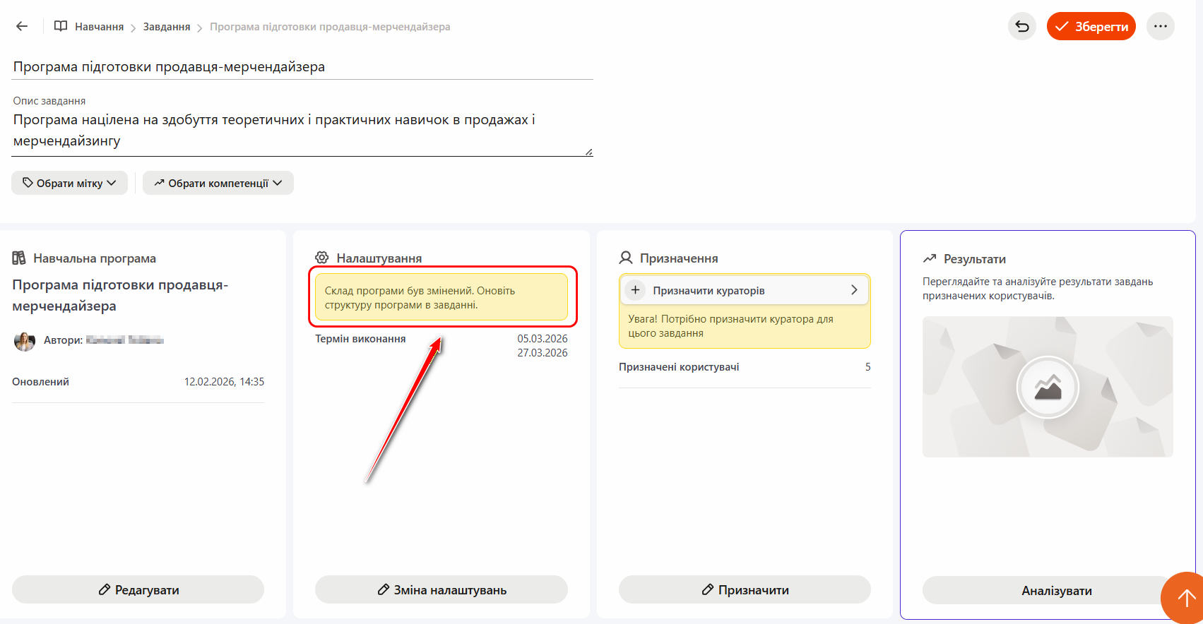Click the scroll-to-top orange arrow
Viewport: 1203px width, 624px height.
[1185, 598]
